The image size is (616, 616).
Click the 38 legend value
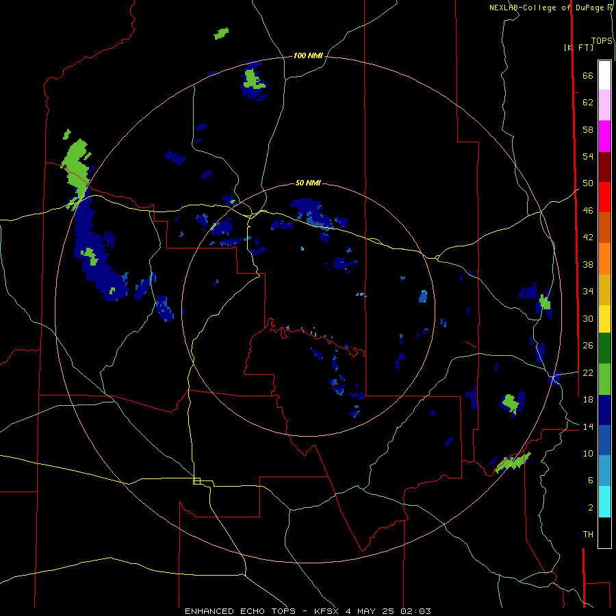click(588, 264)
